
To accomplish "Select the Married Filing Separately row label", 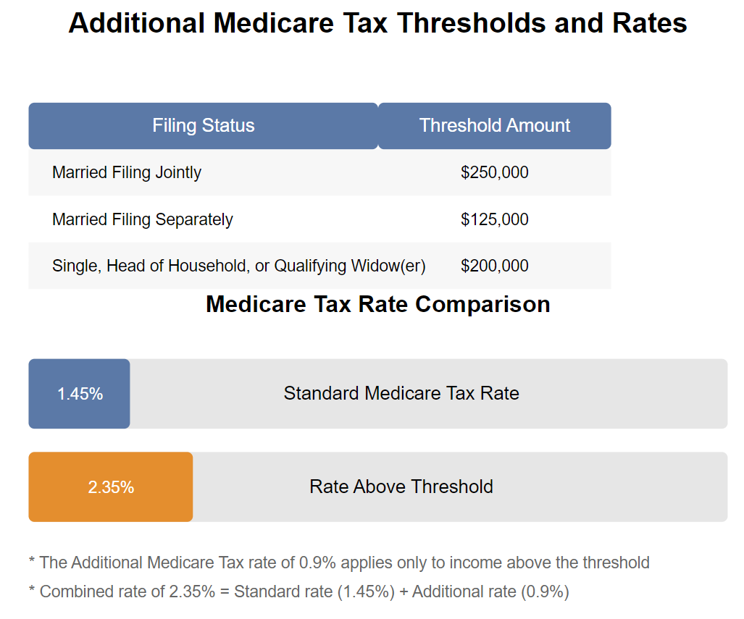I will pos(142,219).
